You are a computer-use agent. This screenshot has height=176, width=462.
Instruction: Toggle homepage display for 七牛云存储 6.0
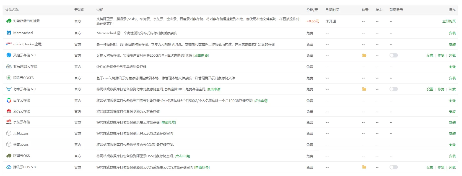[393, 89]
